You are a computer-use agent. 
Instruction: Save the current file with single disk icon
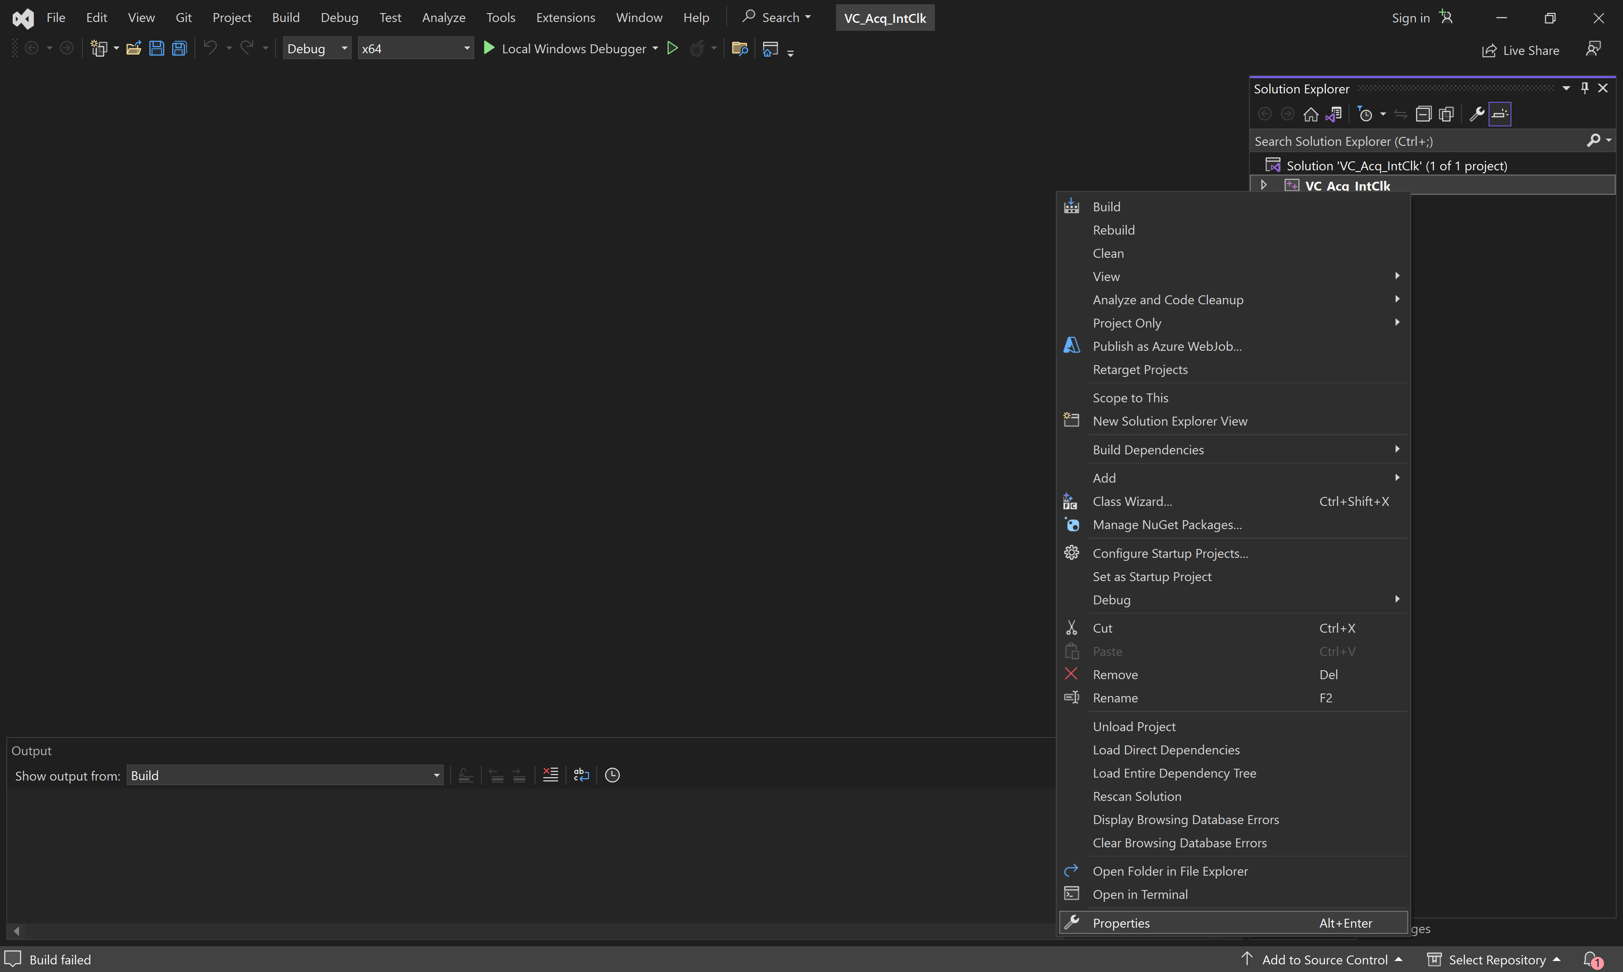[156, 49]
